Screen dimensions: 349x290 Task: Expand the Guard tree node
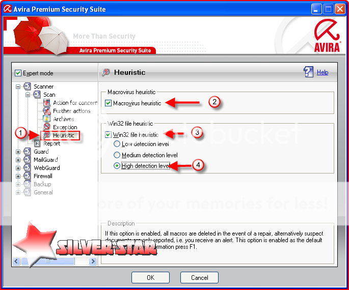(18, 152)
